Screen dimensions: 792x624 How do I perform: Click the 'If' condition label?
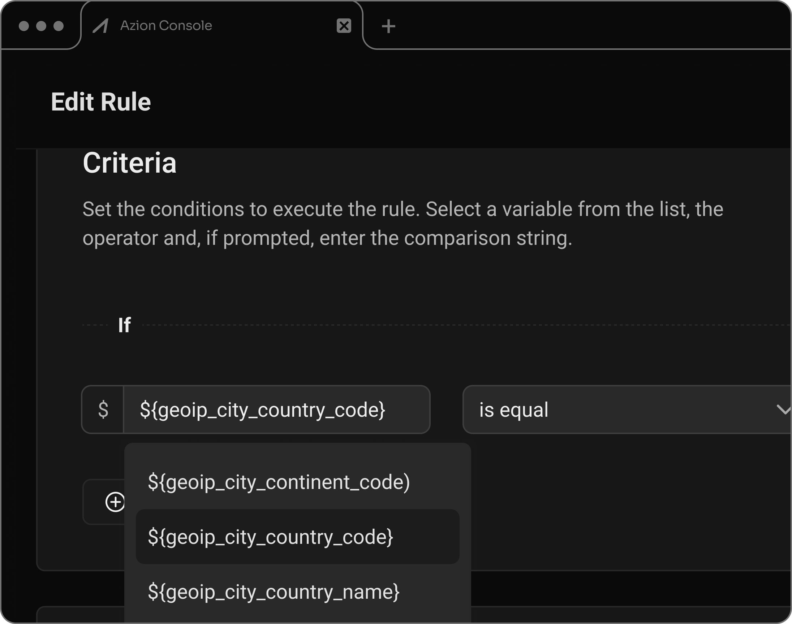[x=124, y=325]
